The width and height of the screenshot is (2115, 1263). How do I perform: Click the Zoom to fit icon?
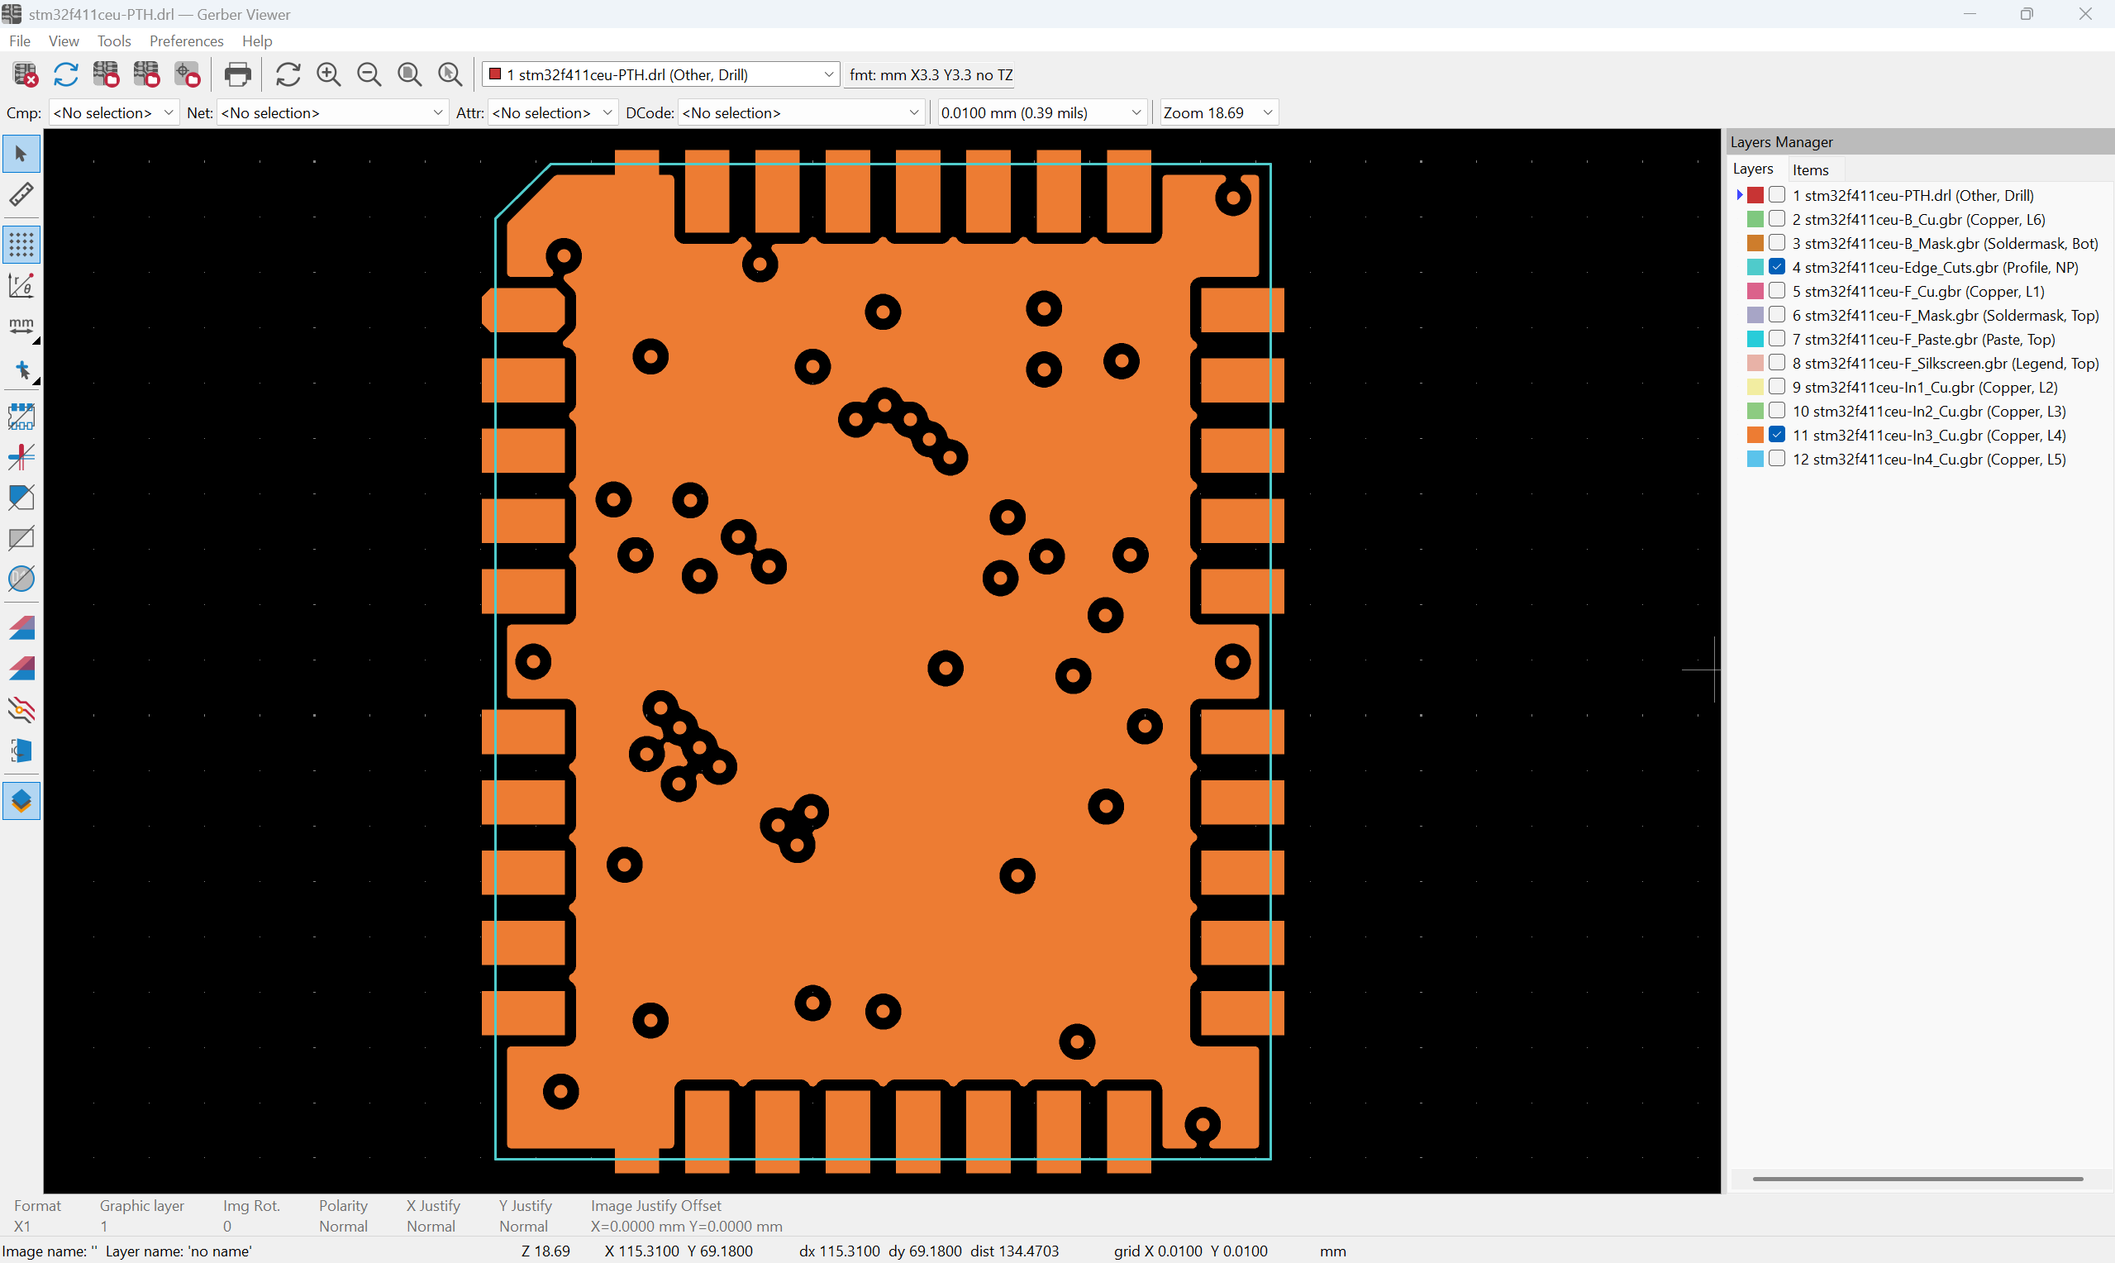[410, 75]
